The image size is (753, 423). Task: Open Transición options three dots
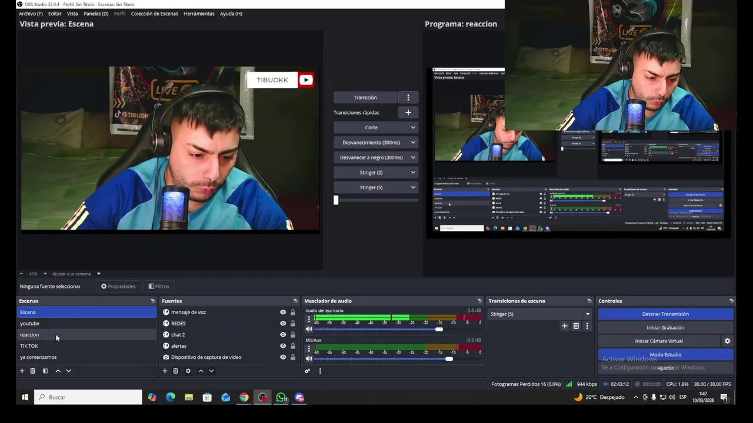click(408, 98)
